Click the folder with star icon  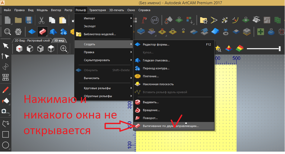(x=203, y=20)
